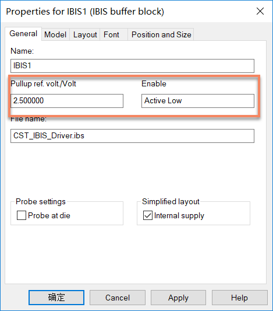Open the Layout tab

85,34
